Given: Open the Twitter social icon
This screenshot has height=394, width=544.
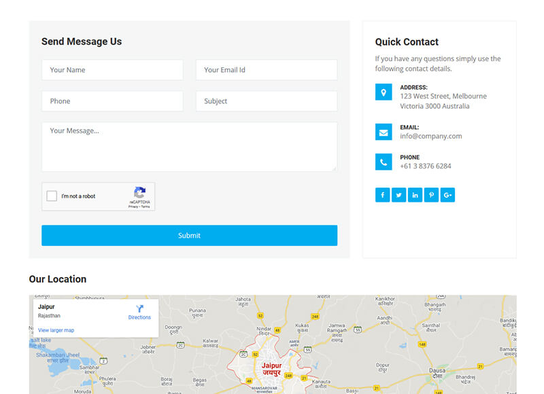Looking at the screenshot, I should click(398, 195).
